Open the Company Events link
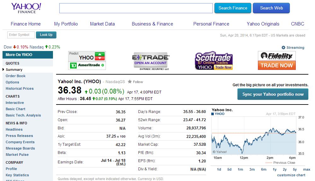The height and width of the screenshot is (181, 315). [x=20, y=142]
